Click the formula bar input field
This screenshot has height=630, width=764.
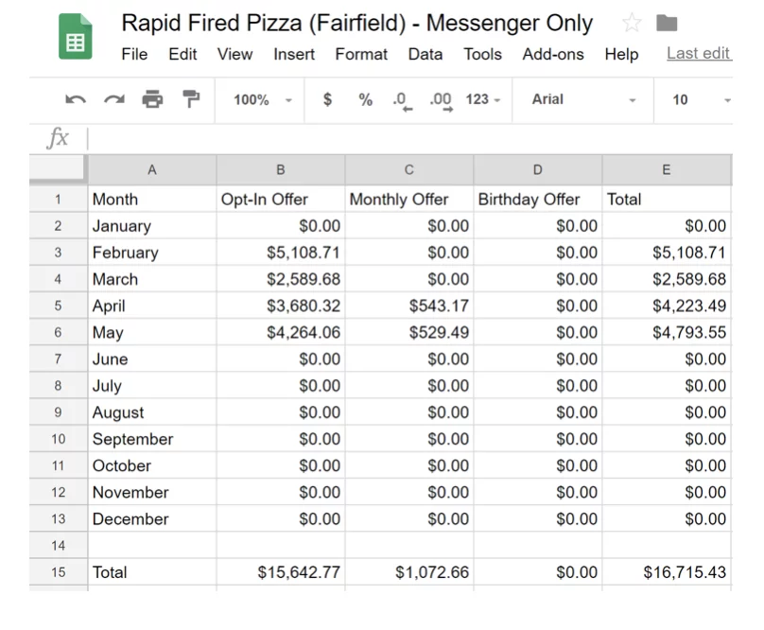click(x=409, y=138)
